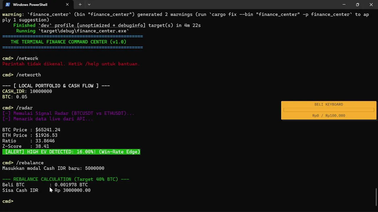Click the REBALANCE CALCULATION header line
Screen dimensions: 378x212
(x=66, y=179)
